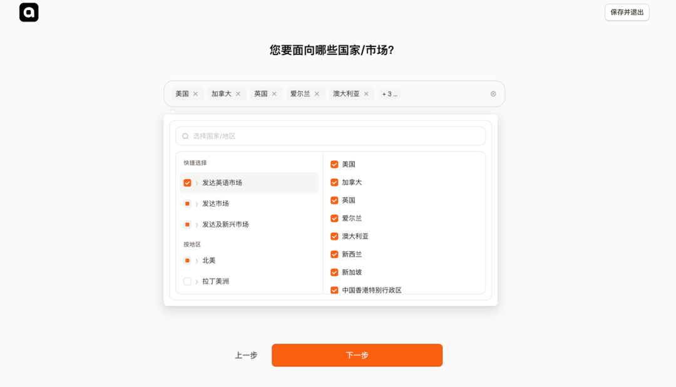This screenshot has width=676, height=387.
Task: Remove the 爱尔兰 tag
Action: pos(317,94)
